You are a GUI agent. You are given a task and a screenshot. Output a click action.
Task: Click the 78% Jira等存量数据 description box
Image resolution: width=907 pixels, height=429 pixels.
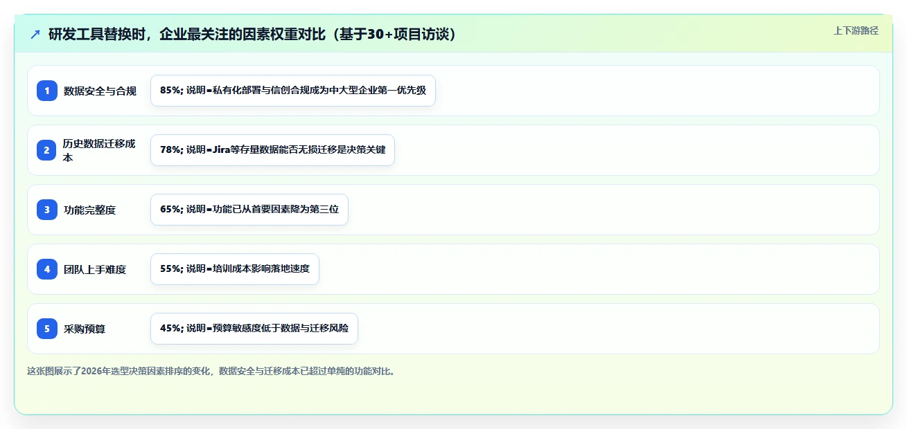click(272, 150)
